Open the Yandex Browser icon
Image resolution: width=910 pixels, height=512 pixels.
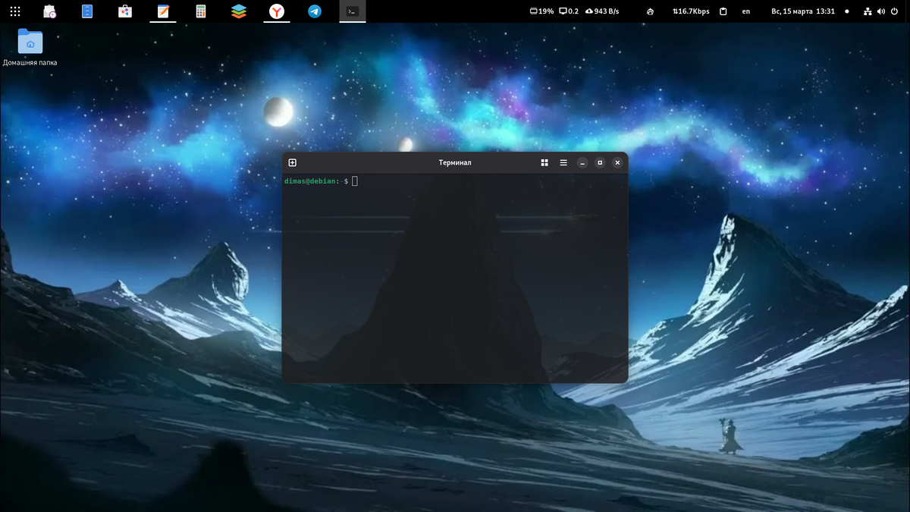[277, 11]
